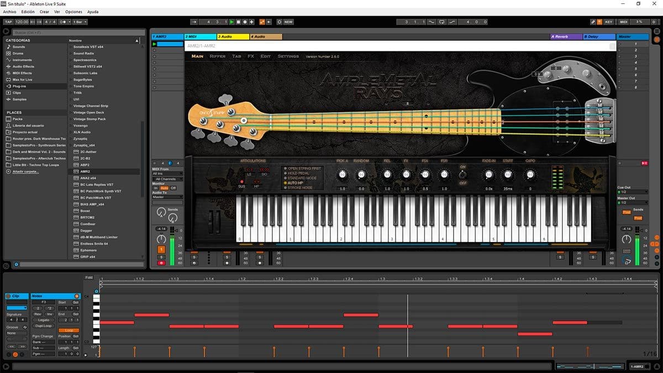The image size is (663, 373).
Task: Click the PICK A knob
Action: [342, 175]
